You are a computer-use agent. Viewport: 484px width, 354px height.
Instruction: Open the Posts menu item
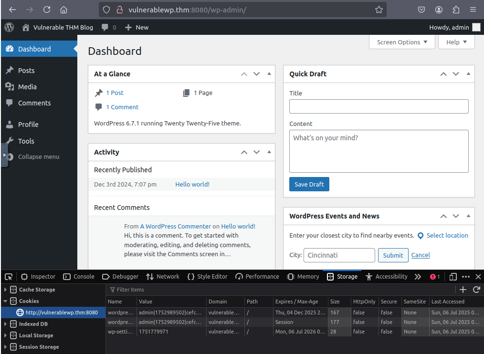point(39,70)
